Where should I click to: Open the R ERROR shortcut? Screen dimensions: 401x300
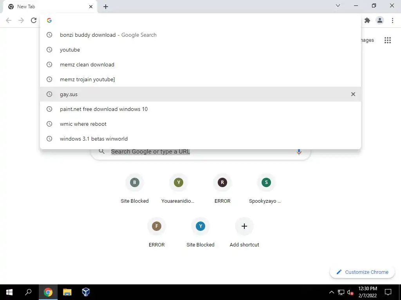click(222, 189)
